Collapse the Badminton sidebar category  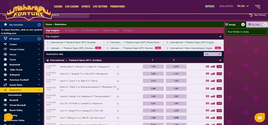[x=39, y=90]
